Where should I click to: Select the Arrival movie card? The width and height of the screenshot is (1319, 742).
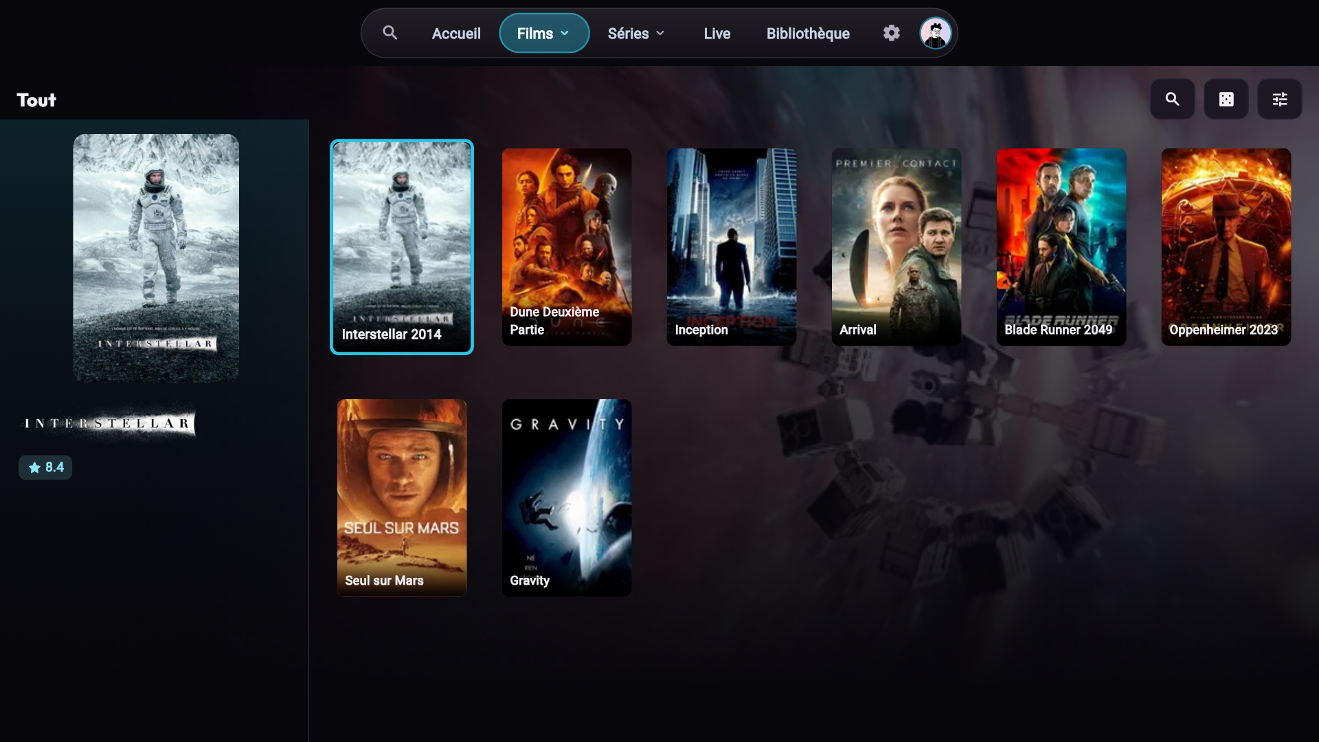pyautogui.click(x=897, y=247)
